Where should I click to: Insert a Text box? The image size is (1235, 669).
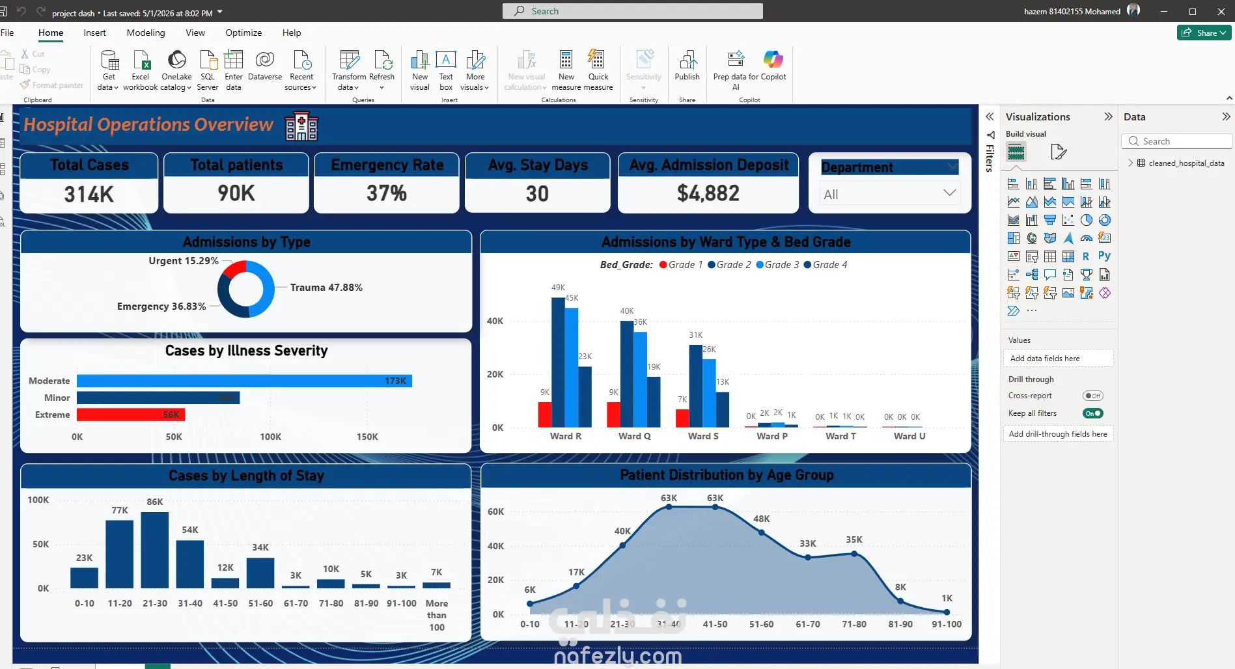coord(446,70)
